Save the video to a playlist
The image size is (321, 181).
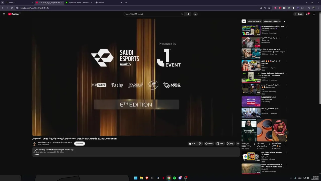pyautogui.click(x=220, y=144)
